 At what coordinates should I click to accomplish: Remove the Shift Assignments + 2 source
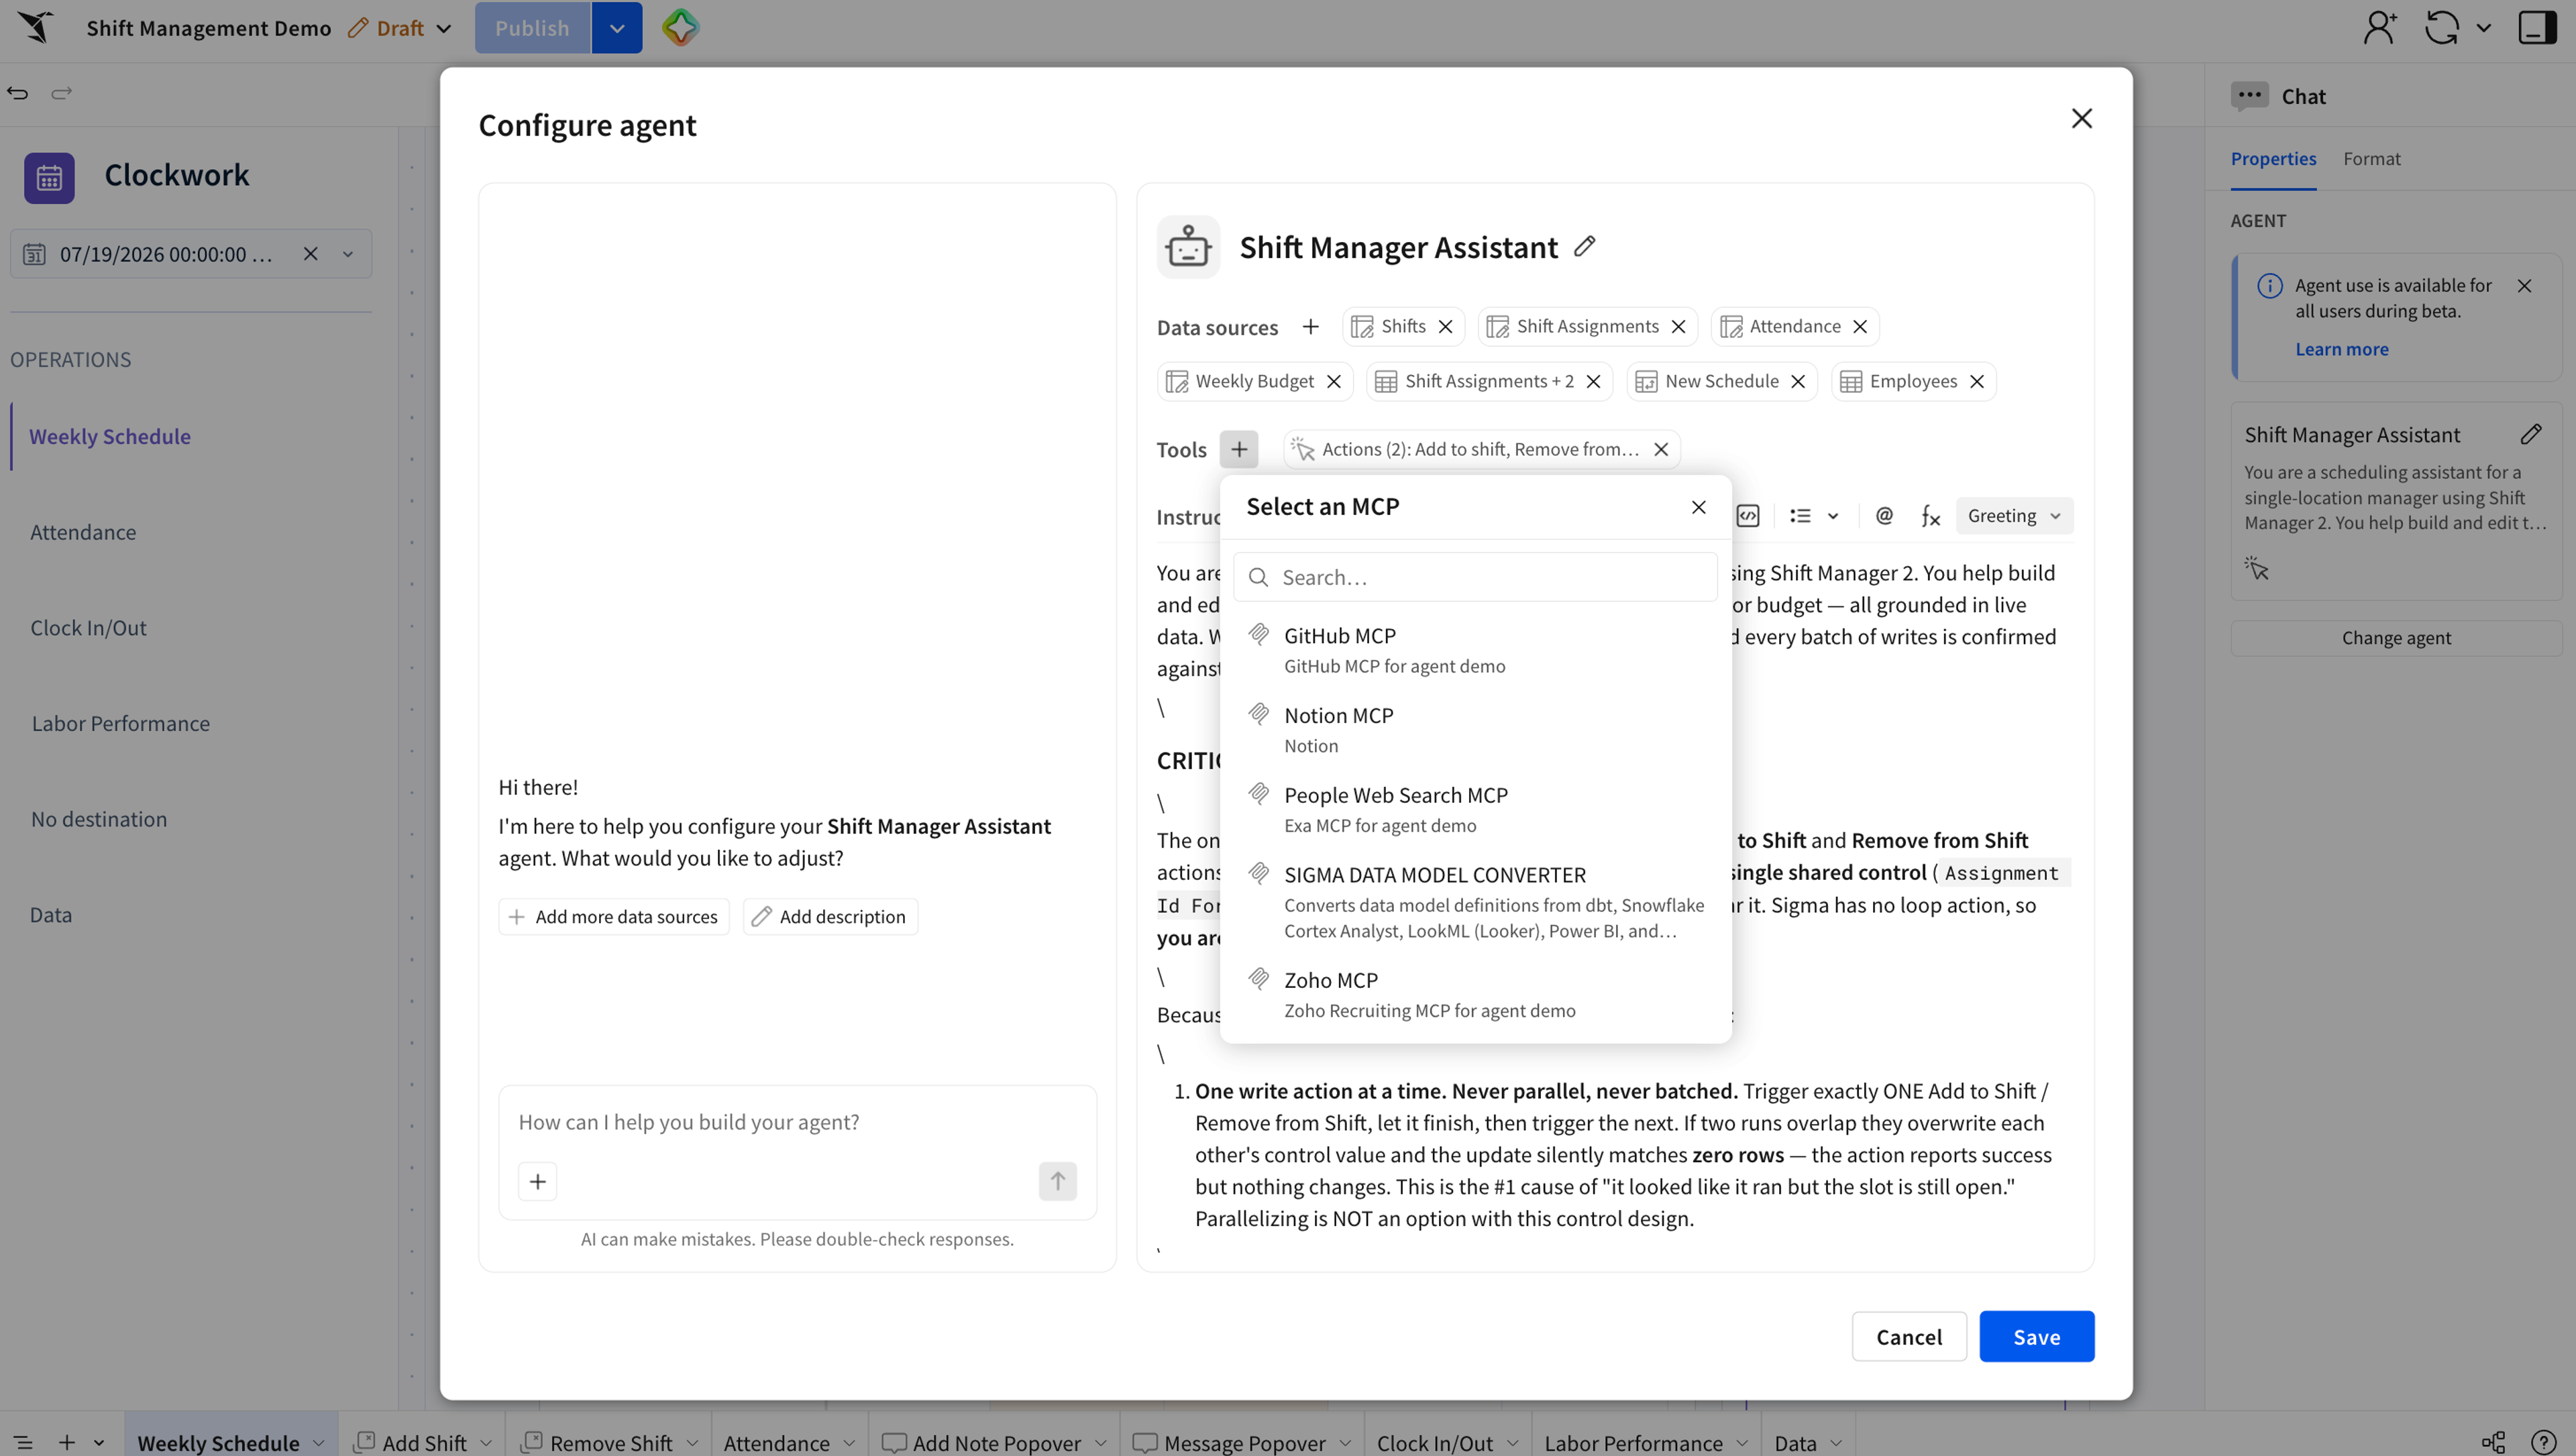(1593, 382)
